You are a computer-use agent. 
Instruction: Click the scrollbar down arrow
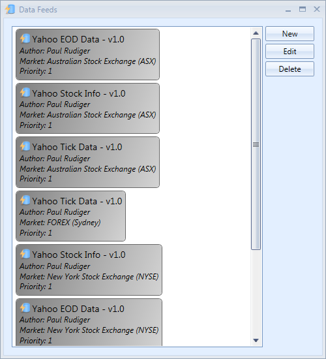(256, 341)
